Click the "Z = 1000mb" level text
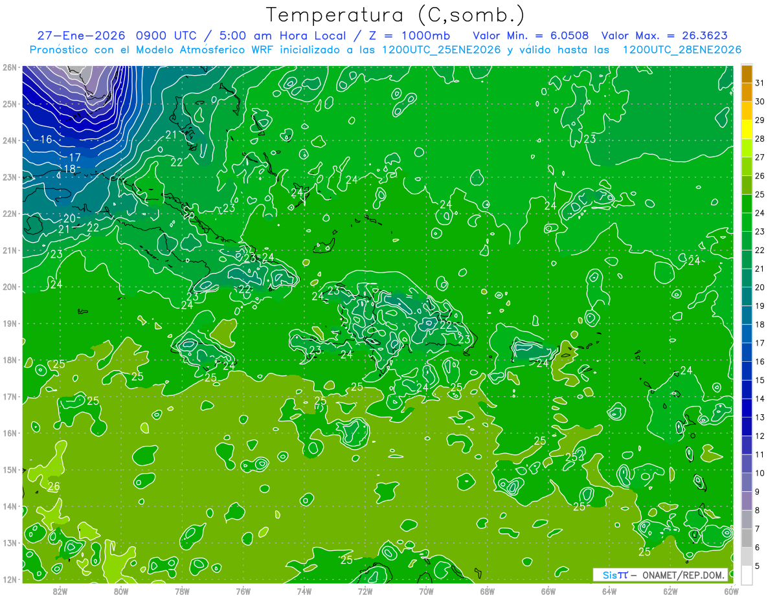This screenshot has width=777, height=600. click(405, 35)
